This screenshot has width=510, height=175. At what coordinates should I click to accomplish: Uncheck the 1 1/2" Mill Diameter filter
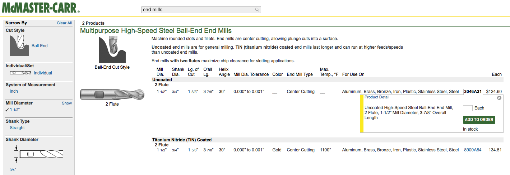[14, 110]
